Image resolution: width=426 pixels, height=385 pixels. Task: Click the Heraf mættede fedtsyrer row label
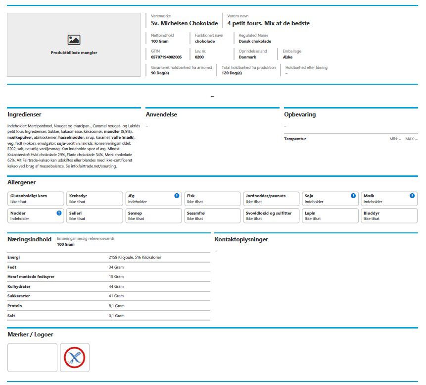[x=31, y=276]
